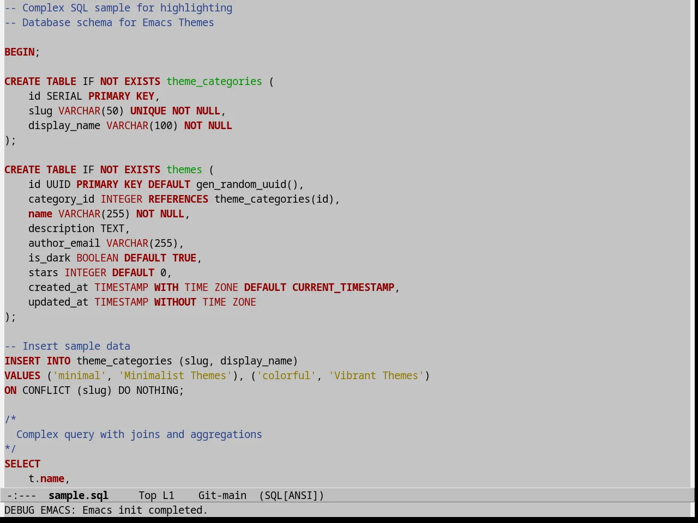Viewport: 698px width, 523px height.
Task: Click t.name in the SELECT list
Action: click(46, 478)
